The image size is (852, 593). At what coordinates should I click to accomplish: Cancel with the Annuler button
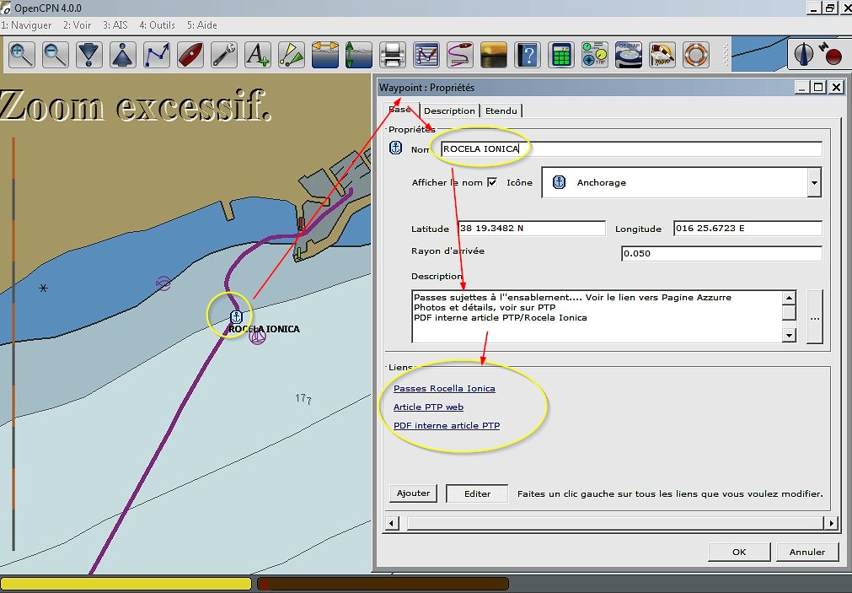coord(806,552)
